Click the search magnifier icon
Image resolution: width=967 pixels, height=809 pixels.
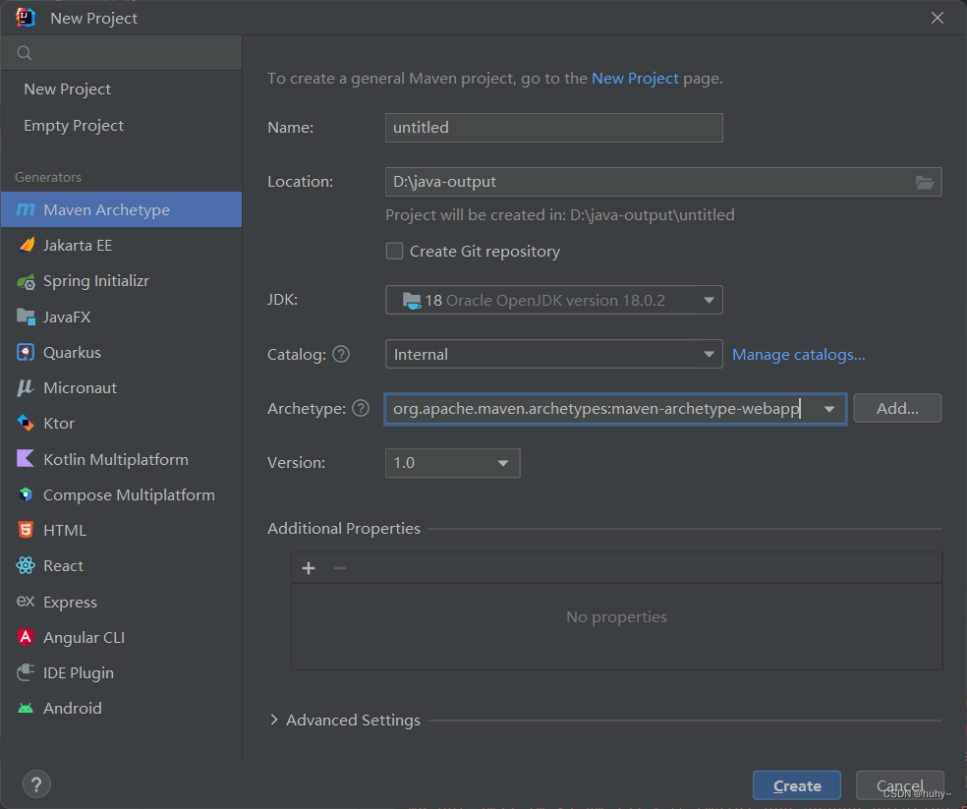(25, 53)
